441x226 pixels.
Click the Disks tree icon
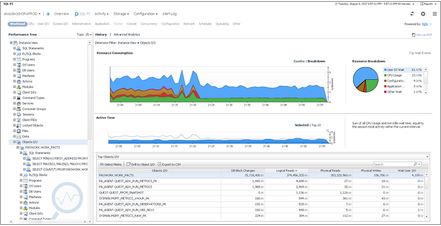(19, 136)
